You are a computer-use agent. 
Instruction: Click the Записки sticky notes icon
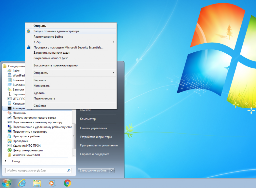pos(9,89)
